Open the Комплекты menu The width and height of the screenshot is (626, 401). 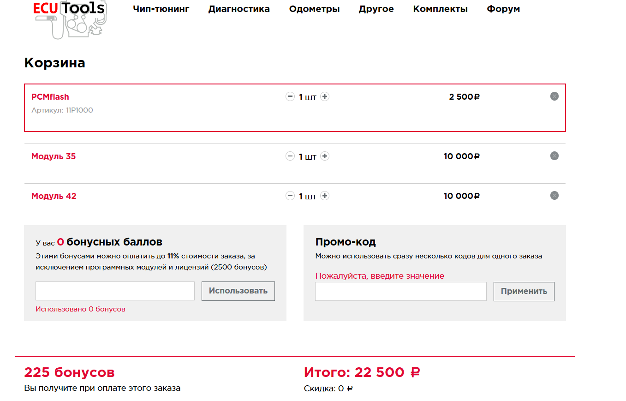[x=441, y=9]
